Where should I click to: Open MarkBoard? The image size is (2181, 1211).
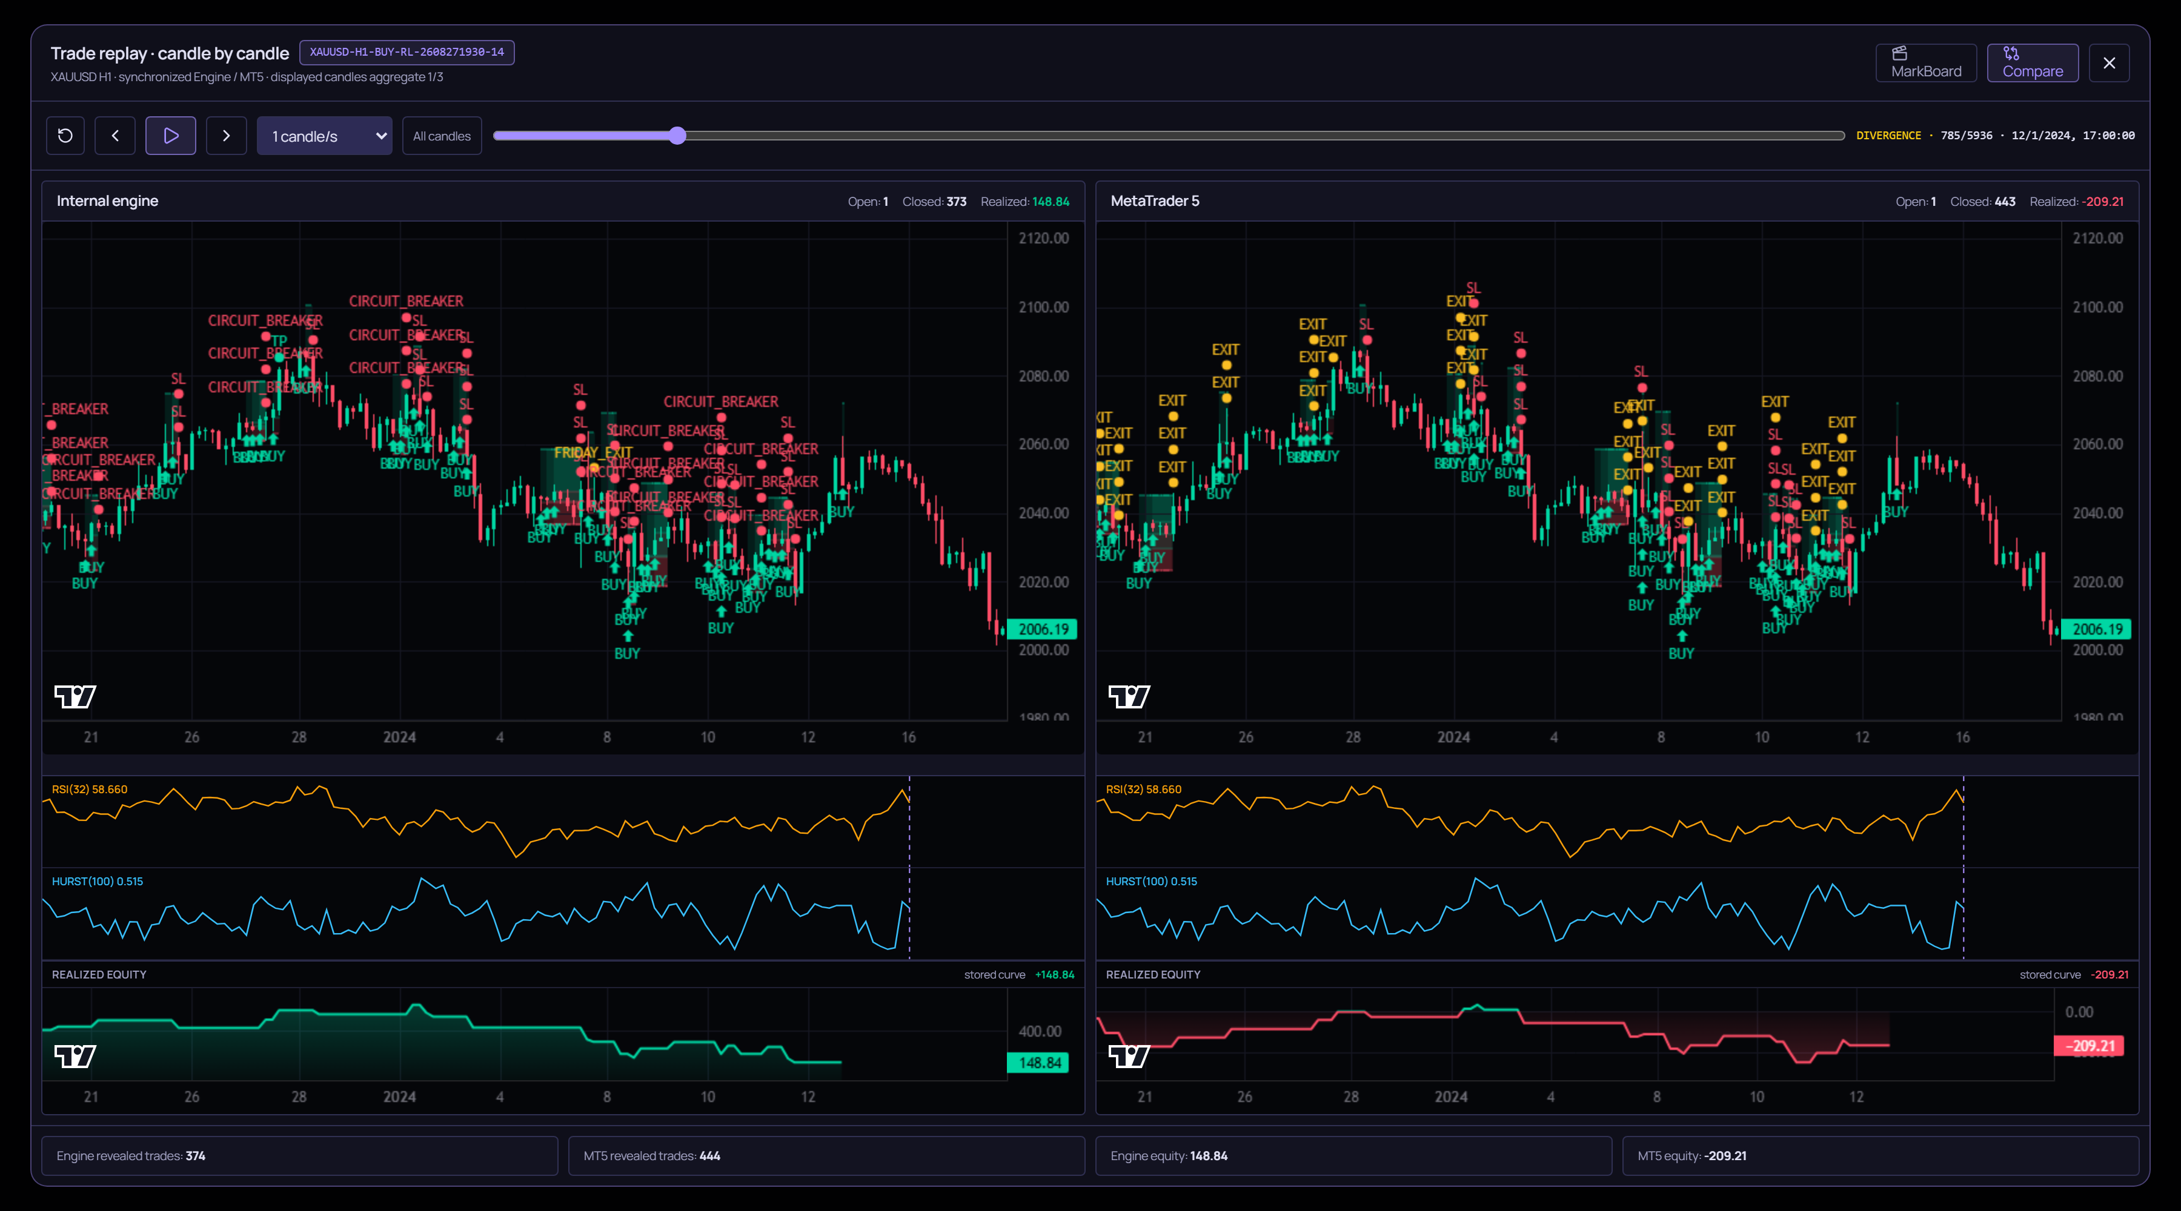[1926, 62]
